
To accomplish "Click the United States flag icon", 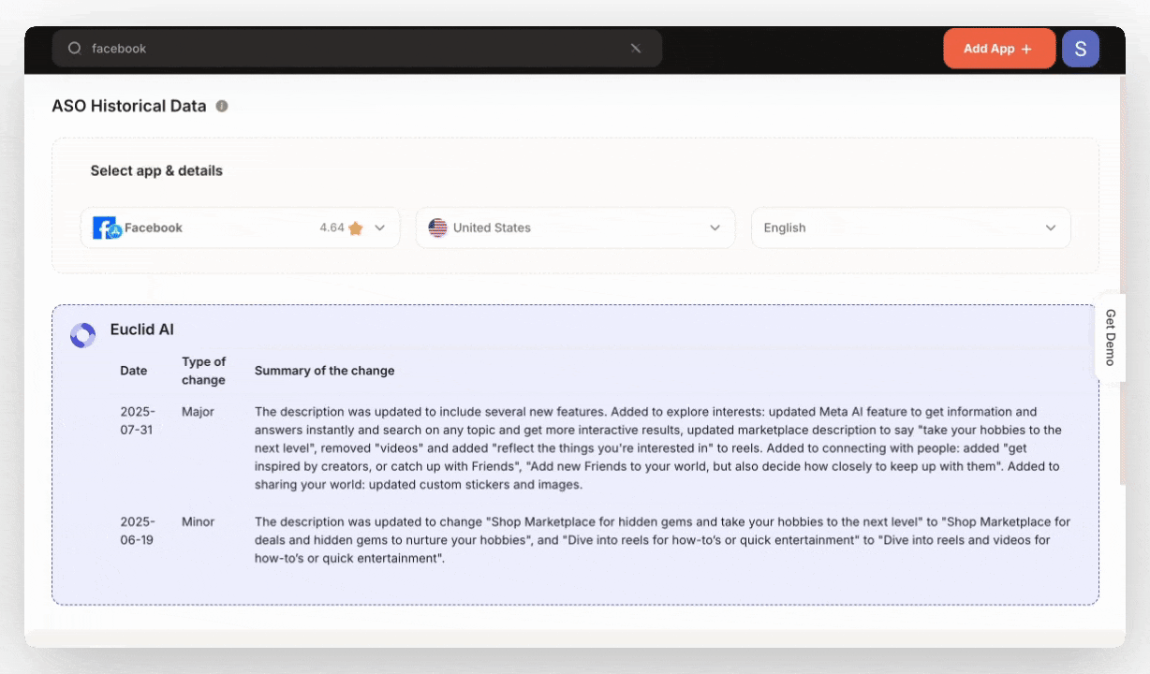I will click(437, 227).
